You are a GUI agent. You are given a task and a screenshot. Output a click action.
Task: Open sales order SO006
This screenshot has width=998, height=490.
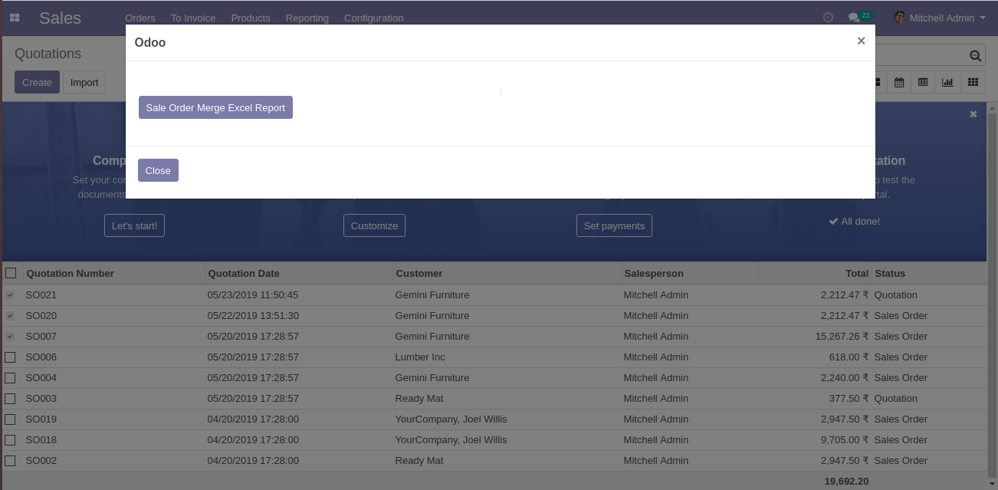[41, 357]
